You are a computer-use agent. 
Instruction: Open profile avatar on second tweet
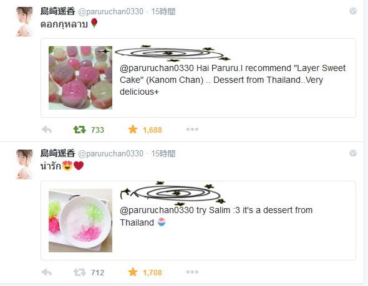[x=24, y=164]
